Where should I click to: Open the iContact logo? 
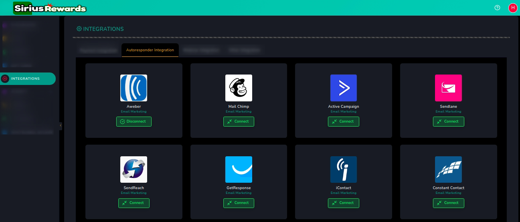click(344, 170)
